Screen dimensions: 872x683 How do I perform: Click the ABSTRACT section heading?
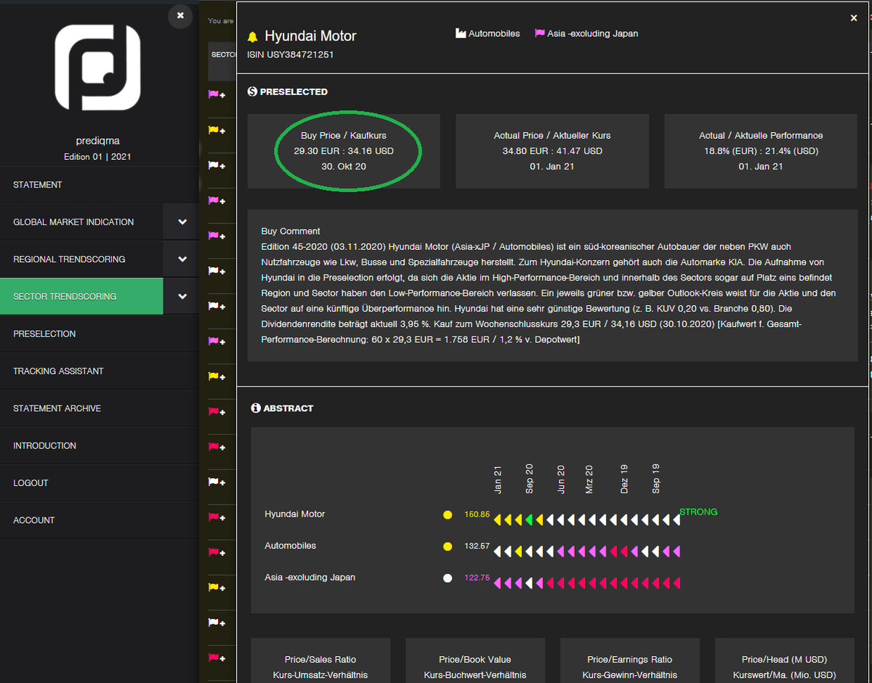click(288, 408)
